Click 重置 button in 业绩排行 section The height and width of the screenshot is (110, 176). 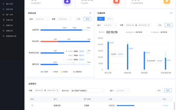[x=159, y=91]
